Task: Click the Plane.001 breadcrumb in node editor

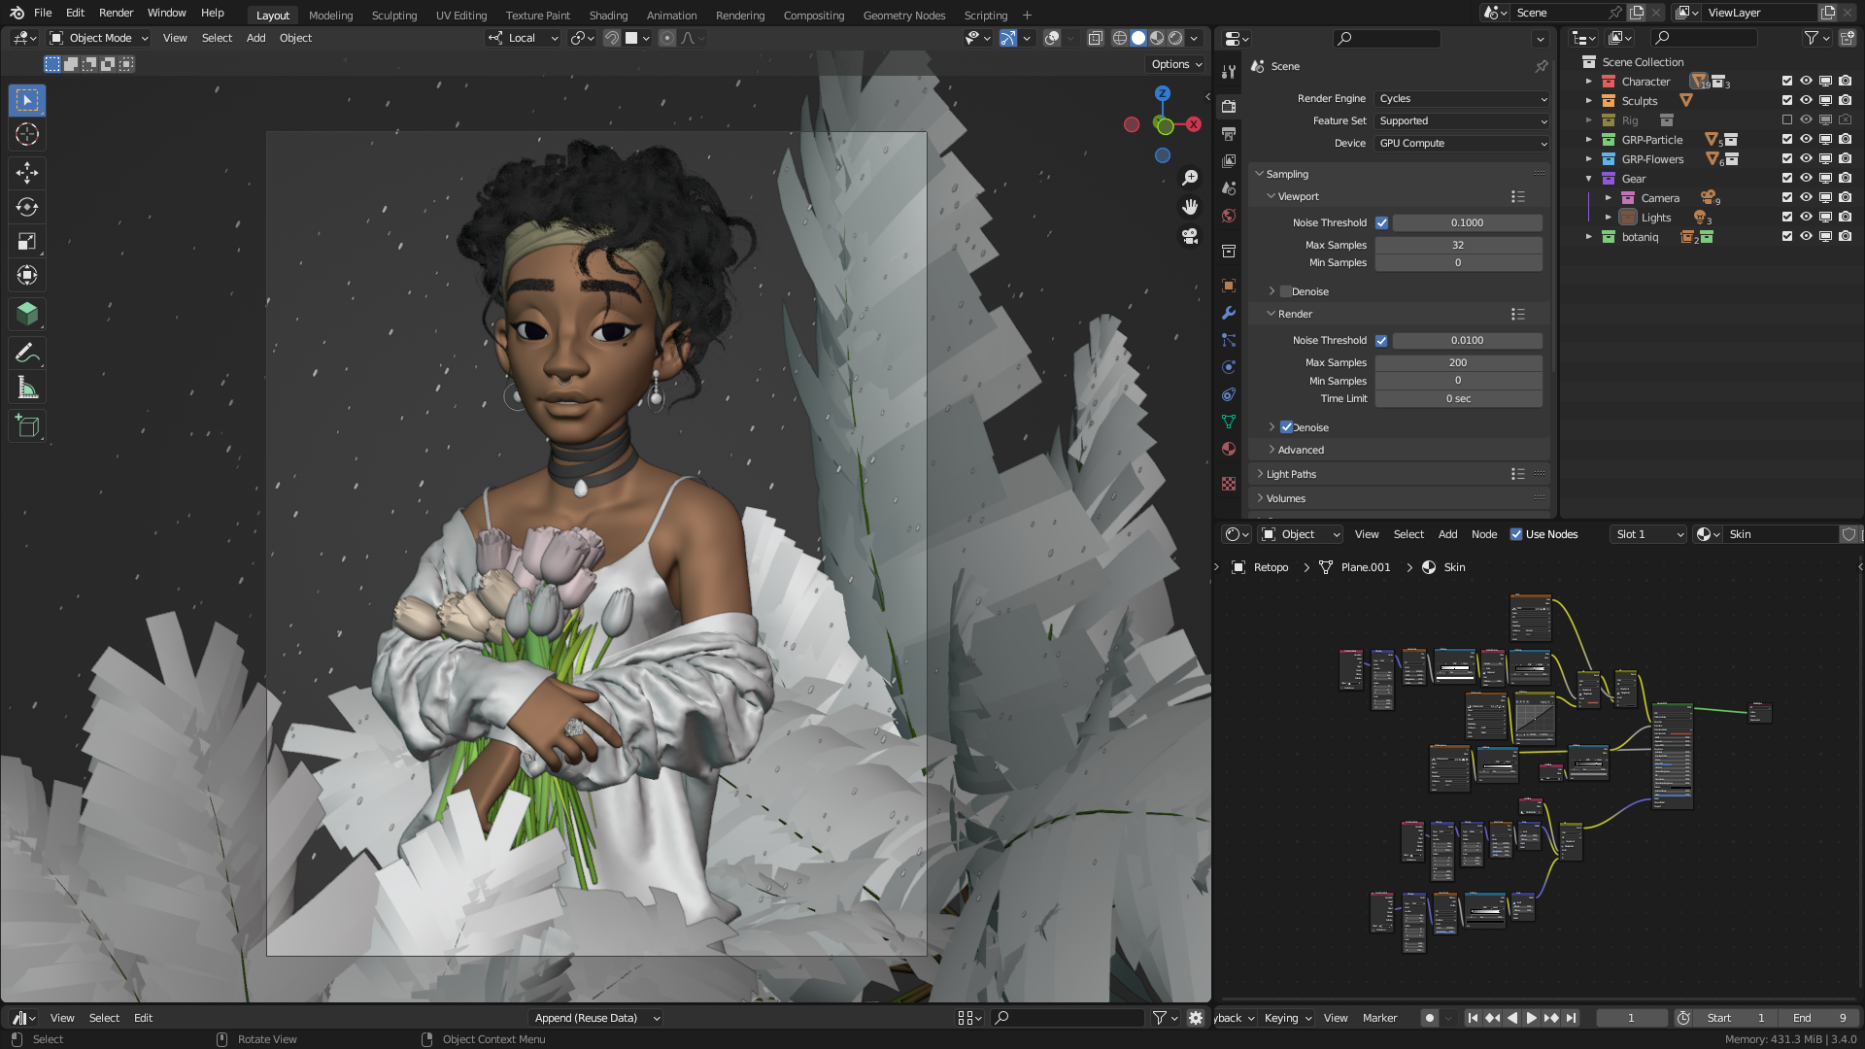Action: pyautogui.click(x=1365, y=567)
